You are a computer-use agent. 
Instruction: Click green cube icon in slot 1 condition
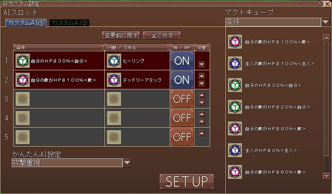pyautogui.click(x=22, y=61)
